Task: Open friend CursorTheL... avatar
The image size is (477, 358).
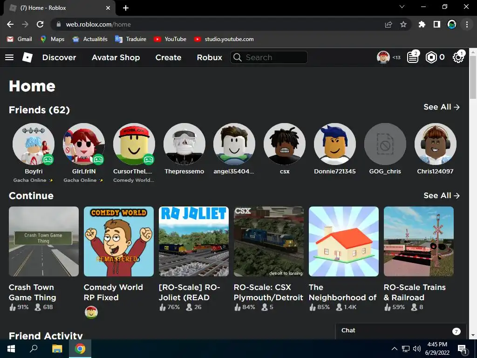Action: (x=134, y=144)
